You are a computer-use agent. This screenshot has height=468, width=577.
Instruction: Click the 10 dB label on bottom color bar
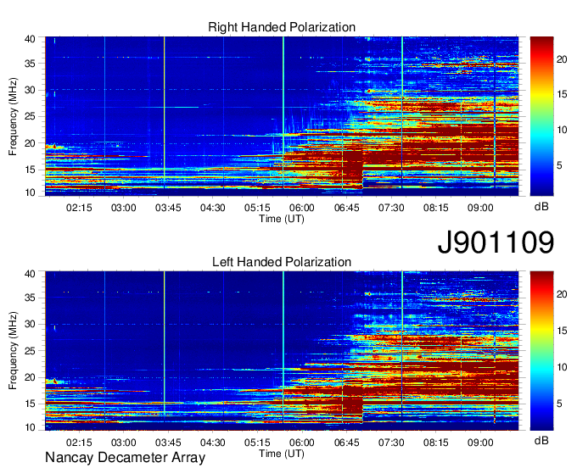(562, 367)
